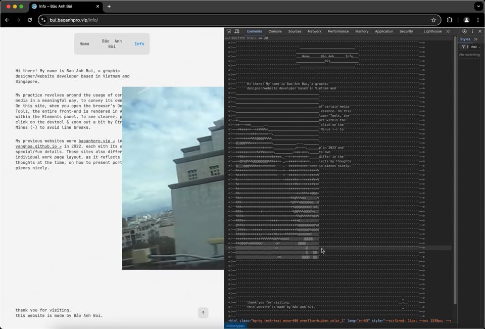Image resolution: width=485 pixels, height=329 pixels.
Task: Open DevTools settings gear
Action: [464, 31]
